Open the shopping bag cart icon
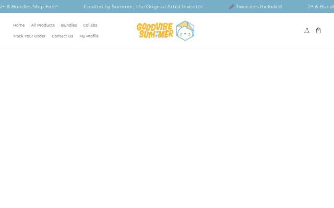The image size is (334, 208). coord(318,31)
